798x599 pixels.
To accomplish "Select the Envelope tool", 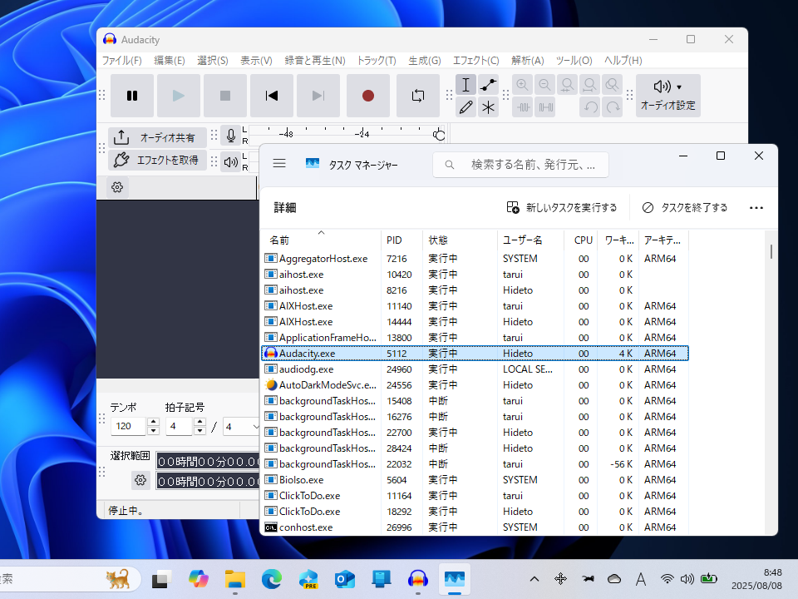I will [x=489, y=84].
